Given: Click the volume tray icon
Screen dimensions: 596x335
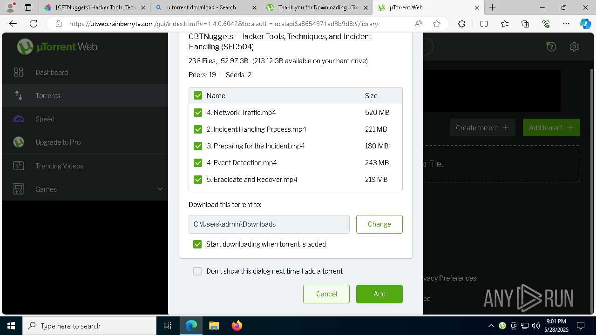Looking at the screenshot, I should tap(536, 326).
